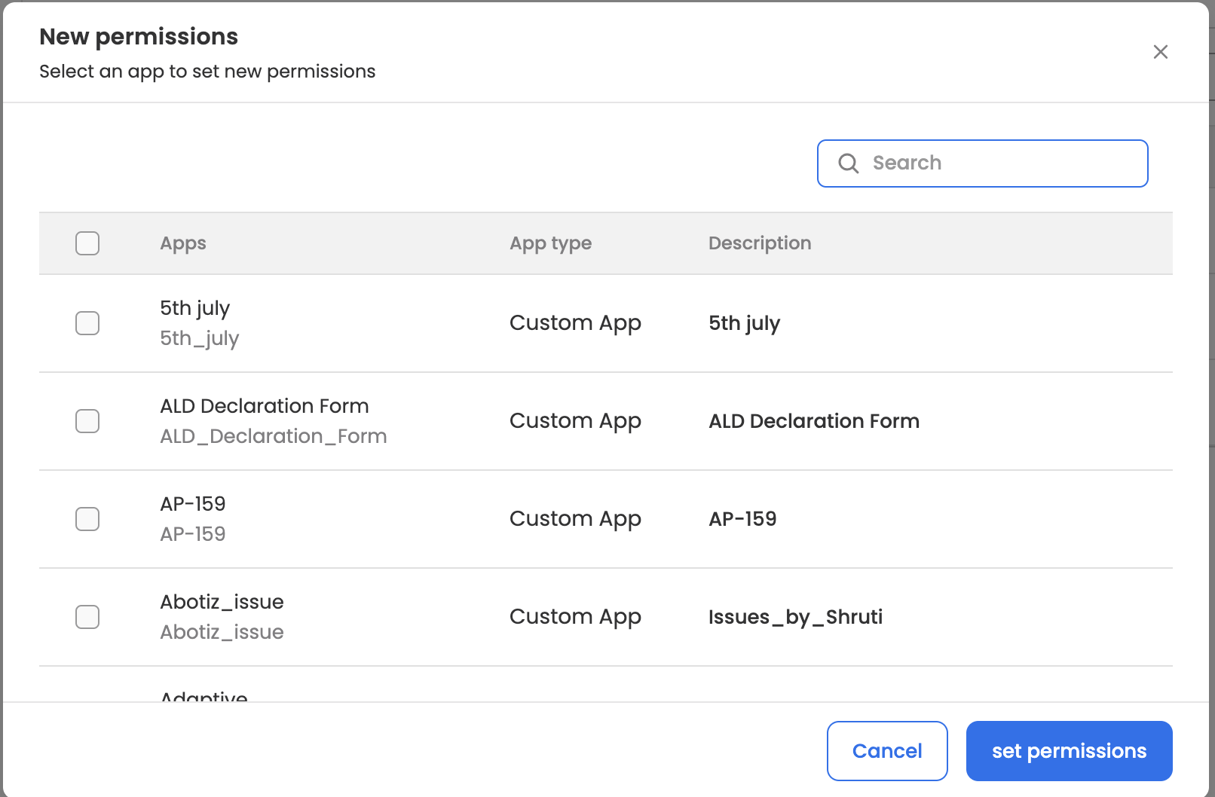Click the Description column header
Viewport: 1215px width, 797px height.
(x=759, y=243)
